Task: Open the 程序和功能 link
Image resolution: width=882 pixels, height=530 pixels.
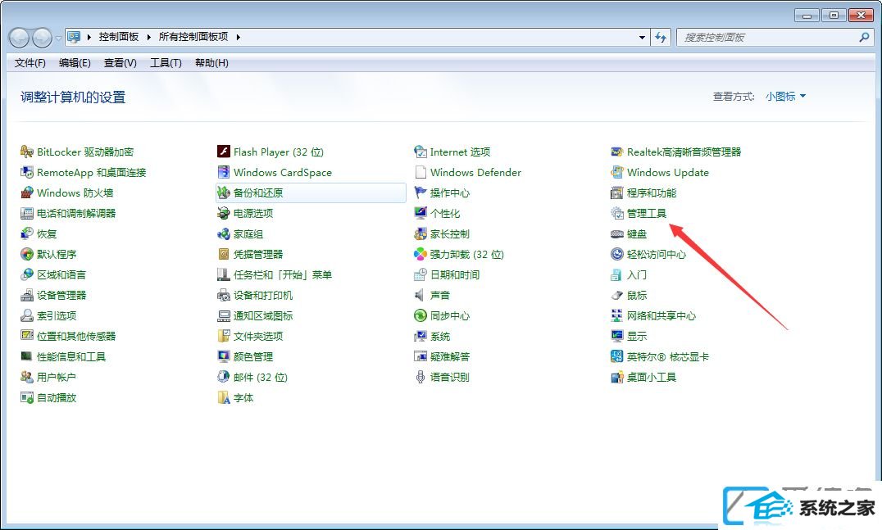Action: coord(652,193)
